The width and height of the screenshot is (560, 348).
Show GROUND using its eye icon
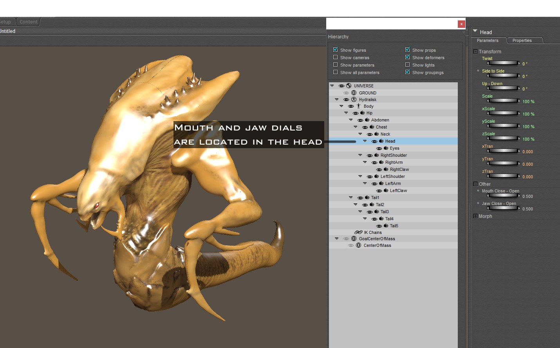point(346,93)
